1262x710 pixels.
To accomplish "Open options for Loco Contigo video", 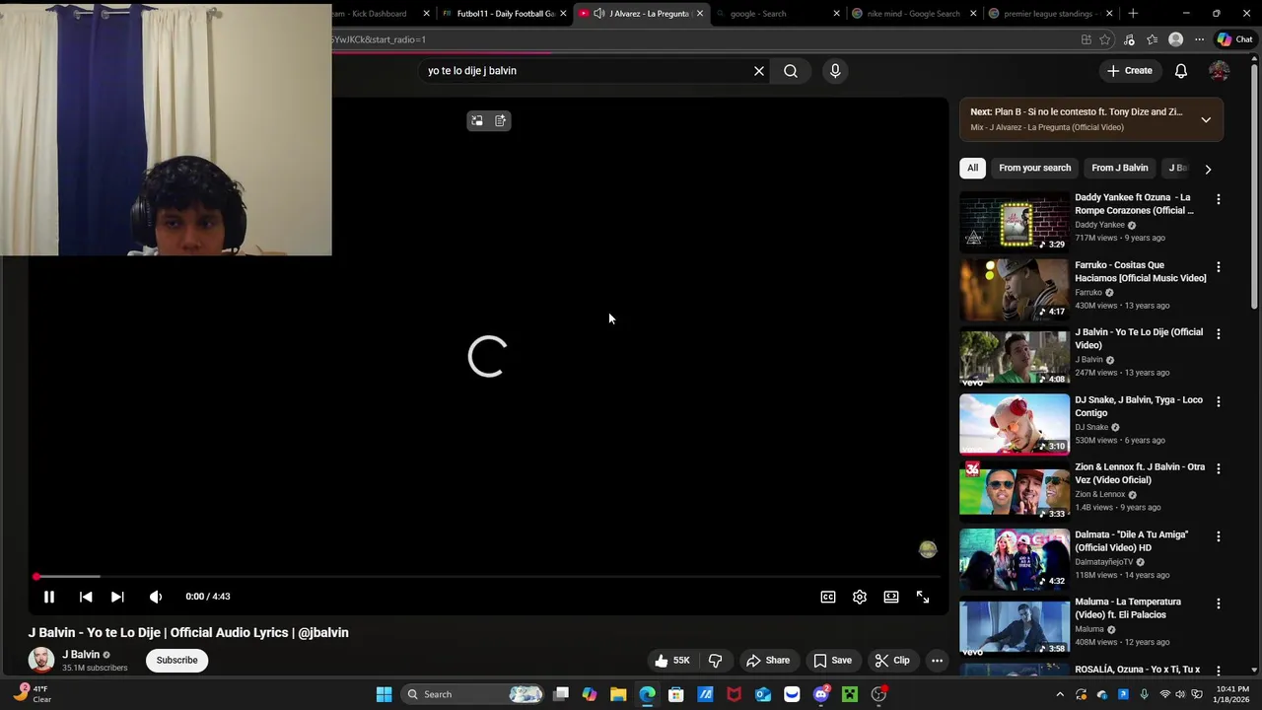I will 1219,401.
